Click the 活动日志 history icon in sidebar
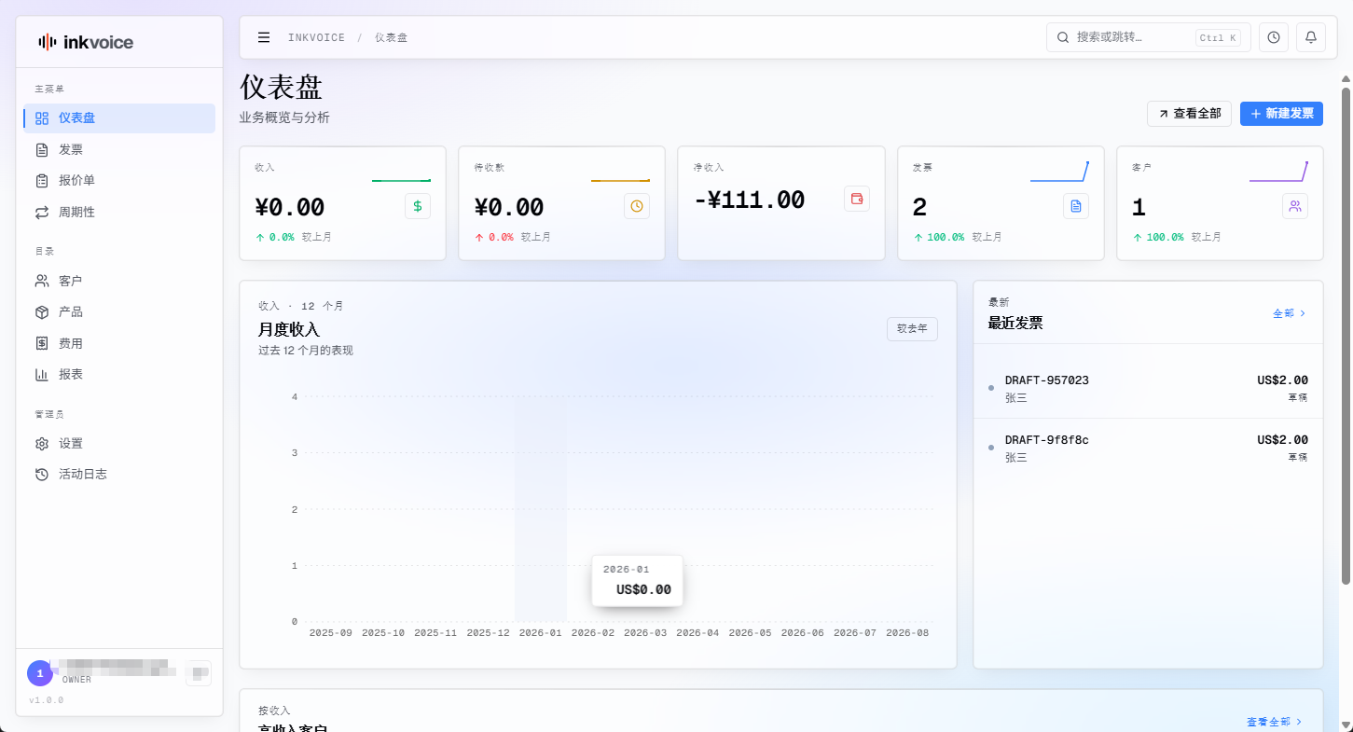The height and width of the screenshot is (732, 1353). pyautogui.click(x=42, y=474)
